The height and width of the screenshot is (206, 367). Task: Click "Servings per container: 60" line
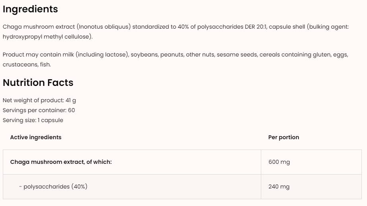39,110
